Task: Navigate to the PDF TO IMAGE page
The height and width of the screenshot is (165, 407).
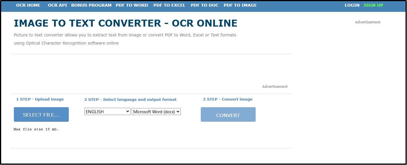Action: coord(240,5)
